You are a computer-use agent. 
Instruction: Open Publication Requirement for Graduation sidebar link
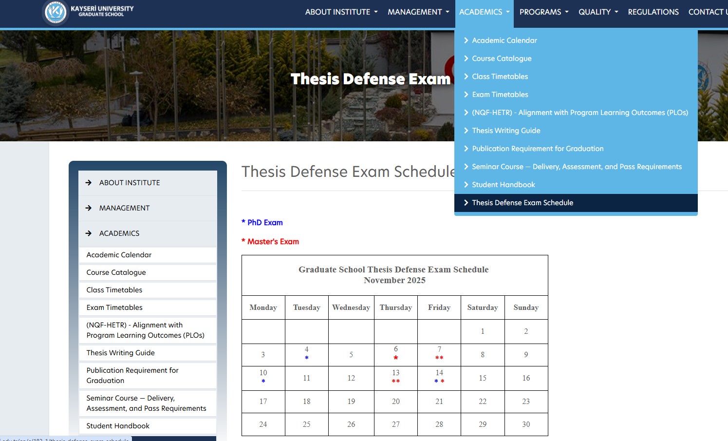click(x=132, y=375)
